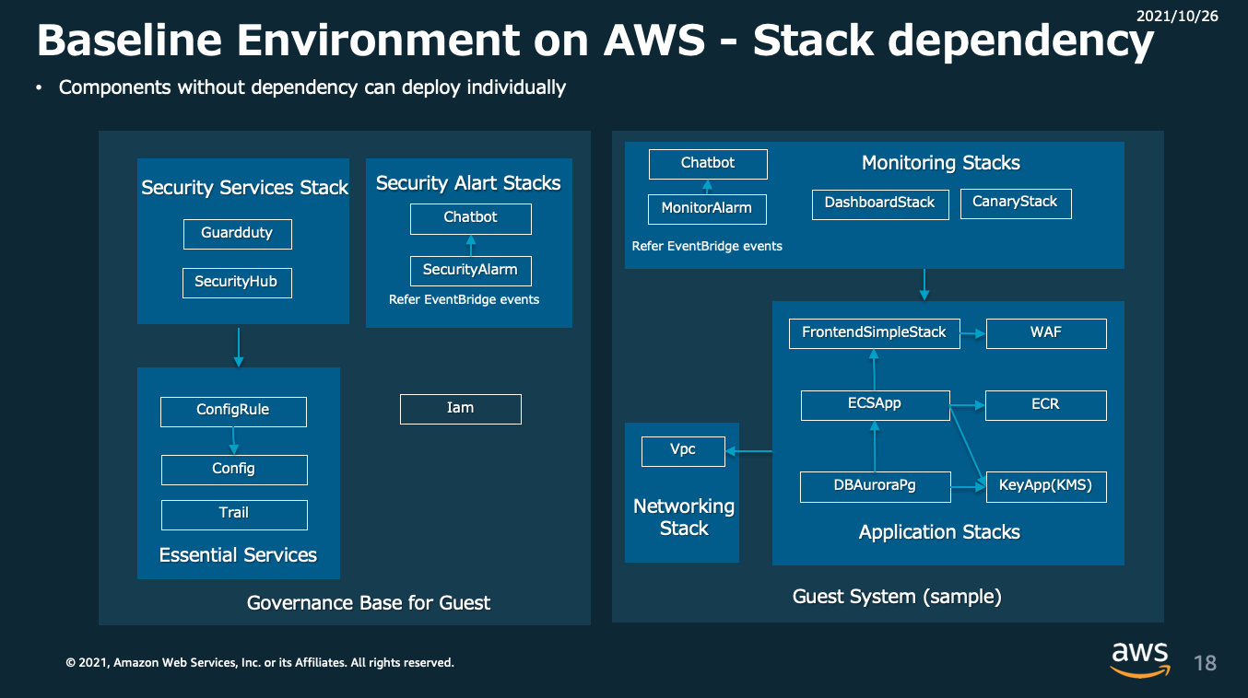Select the FrontendSimpleStack box
Viewport: 1248px width, 698px height.
coord(874,333)
